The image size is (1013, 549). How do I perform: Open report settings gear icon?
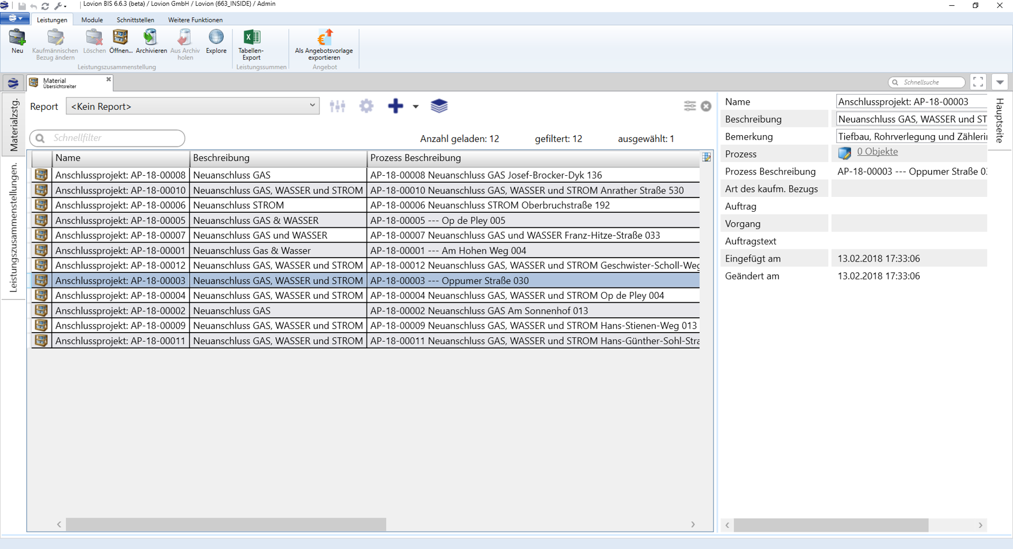366,106
